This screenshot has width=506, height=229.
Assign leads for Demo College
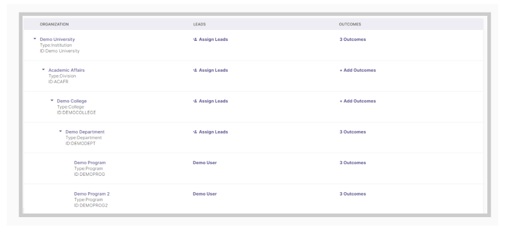tap(210, 101)
